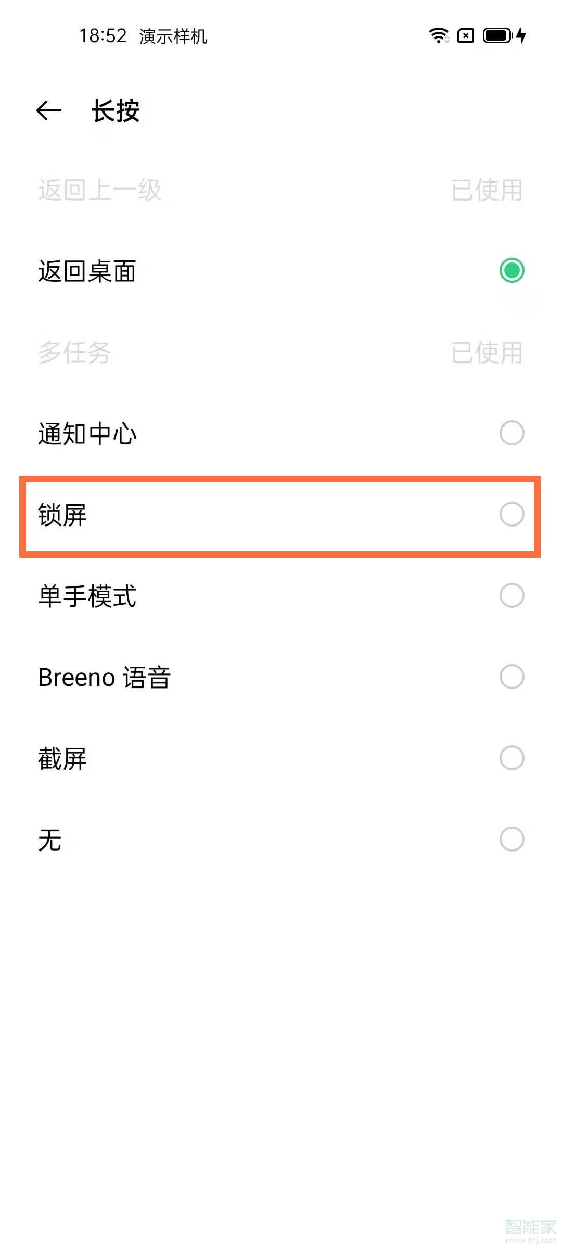Select the 单手模式 radio button
Image resolution: width=562 pixels, height=1250 pixels.
coord(512,595)
